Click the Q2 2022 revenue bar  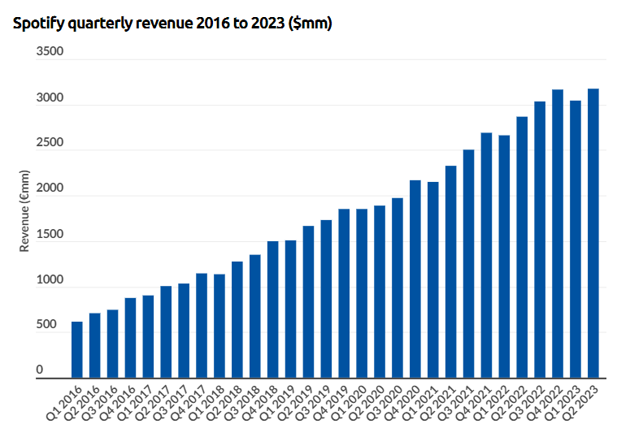click(522, 247)
